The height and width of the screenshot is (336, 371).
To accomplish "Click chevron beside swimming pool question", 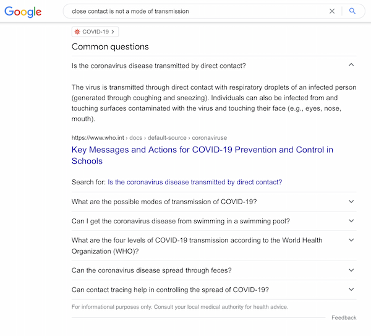I will (351, 221).
